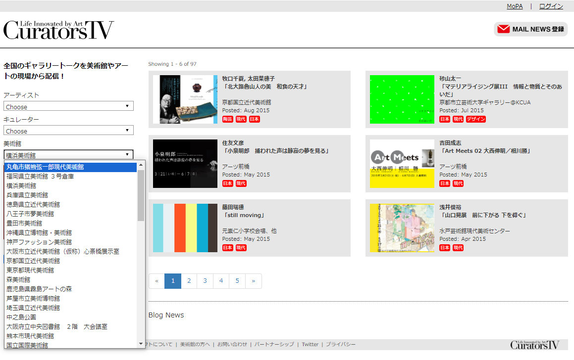Click the dropdown list scrollbar down arrow

click(141, 344)
